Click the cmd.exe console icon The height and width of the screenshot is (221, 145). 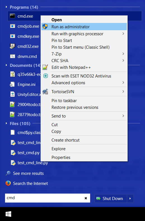click(x=12, y=16)
